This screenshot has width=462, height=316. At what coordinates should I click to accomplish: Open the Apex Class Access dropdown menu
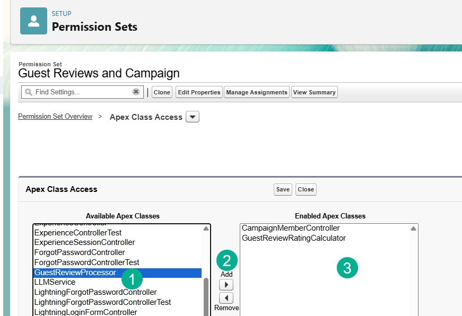(x=193, y=117)
